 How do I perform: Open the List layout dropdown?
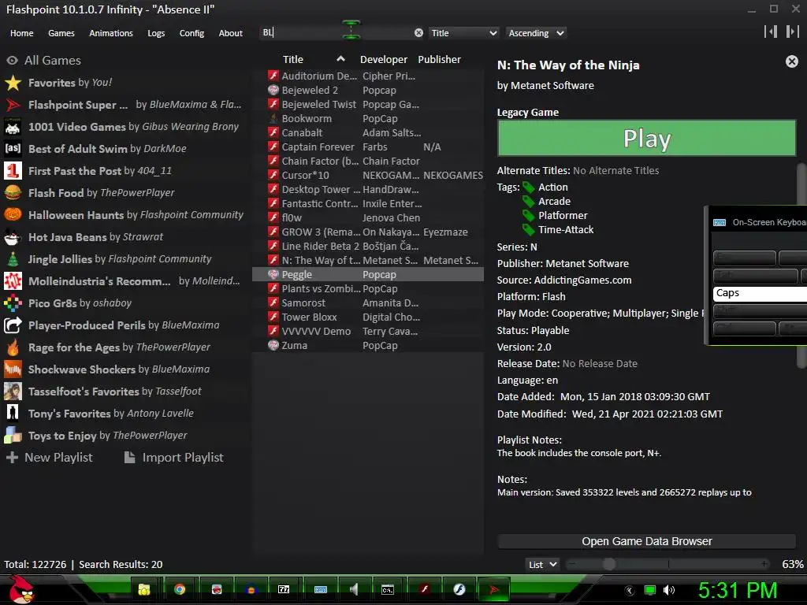point(542,564)
